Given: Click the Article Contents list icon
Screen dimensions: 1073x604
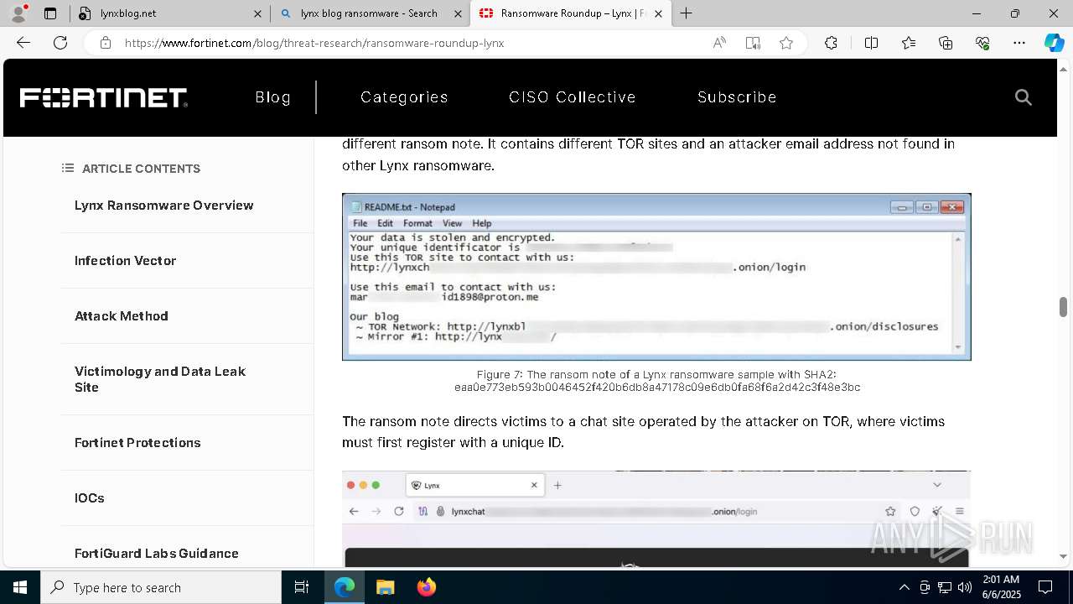Looking at the screenshot, I should 68,169.
